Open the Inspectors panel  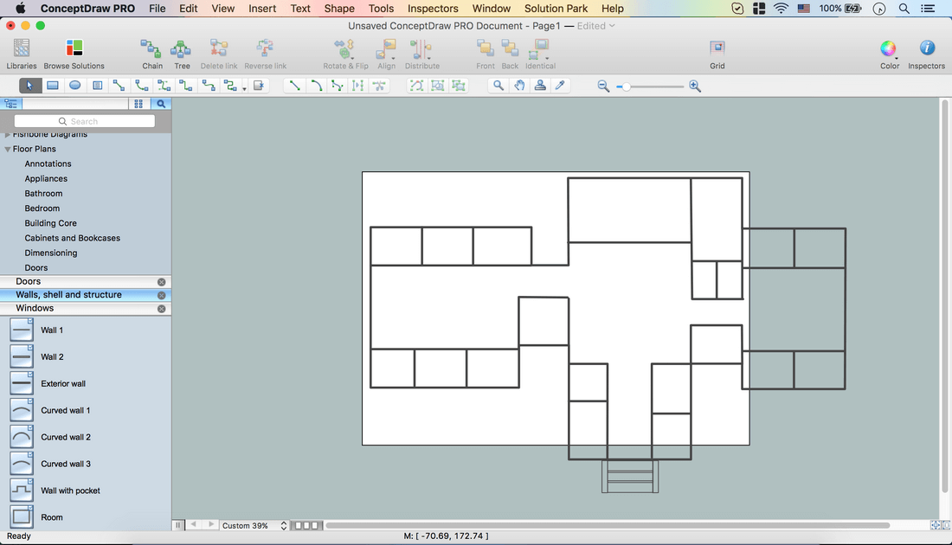click(926, 49)
